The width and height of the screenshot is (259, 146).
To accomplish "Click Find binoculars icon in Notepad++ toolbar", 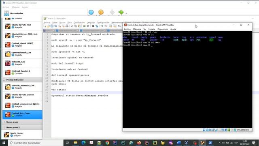I will 93,26.
